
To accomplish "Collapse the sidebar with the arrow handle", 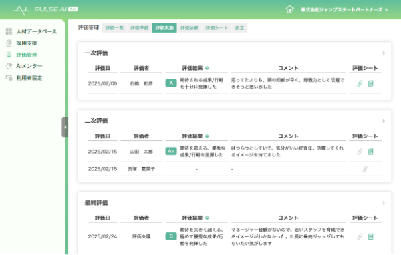I will tap(65, 127).
